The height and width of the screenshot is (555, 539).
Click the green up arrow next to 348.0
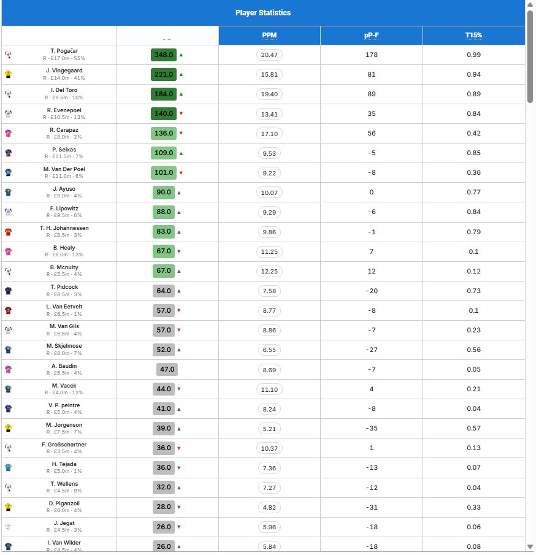coord(182,55)
